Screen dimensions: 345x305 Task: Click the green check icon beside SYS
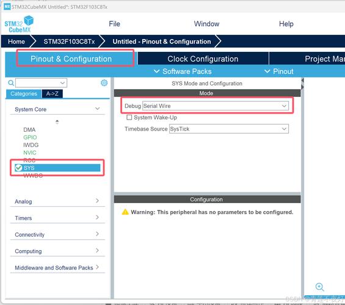pyautogui.click(x=18, y=168)
